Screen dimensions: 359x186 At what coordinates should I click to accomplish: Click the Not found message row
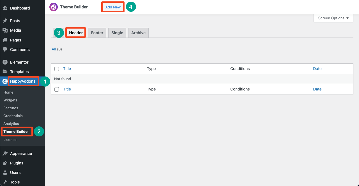click(202, 79)
